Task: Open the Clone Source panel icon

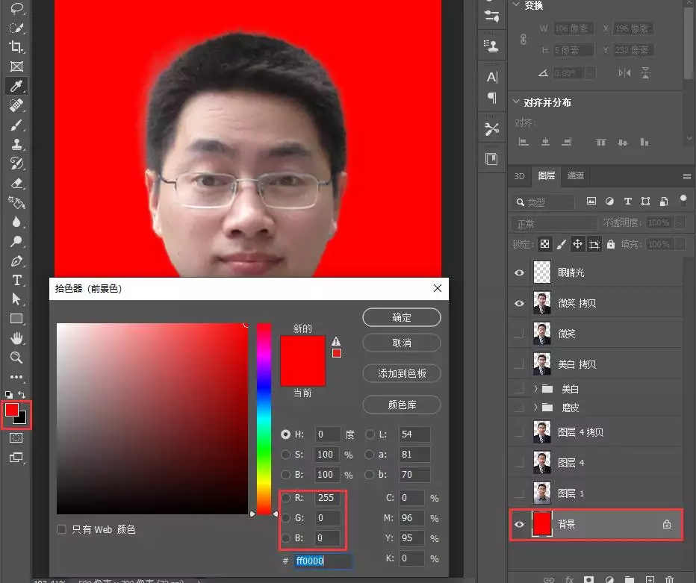Action: click(x=492, y=46)
